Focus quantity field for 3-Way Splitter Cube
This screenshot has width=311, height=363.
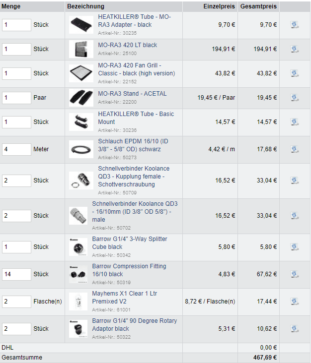16,247
